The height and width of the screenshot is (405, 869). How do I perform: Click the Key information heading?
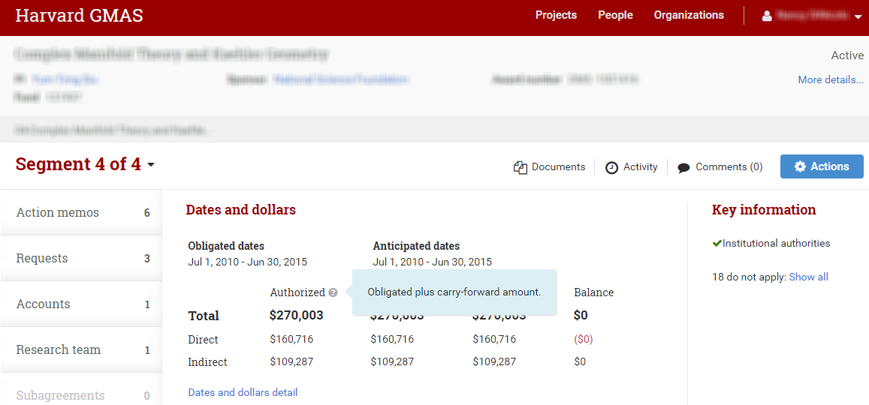(x=764, y=210)
